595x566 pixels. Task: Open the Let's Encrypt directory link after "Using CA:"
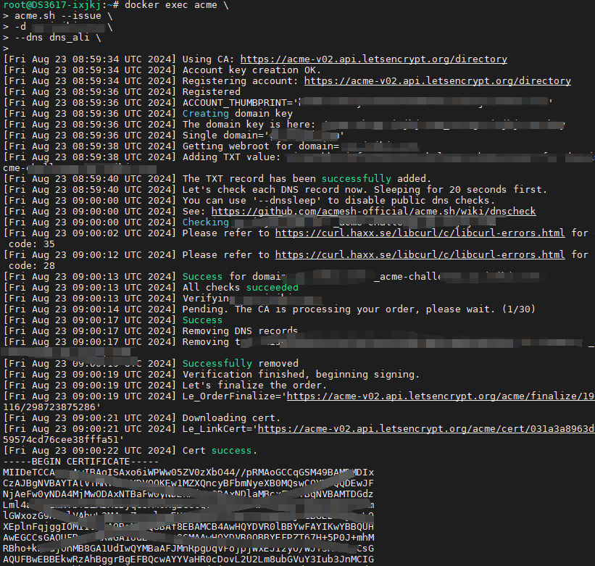click(373, 59)
